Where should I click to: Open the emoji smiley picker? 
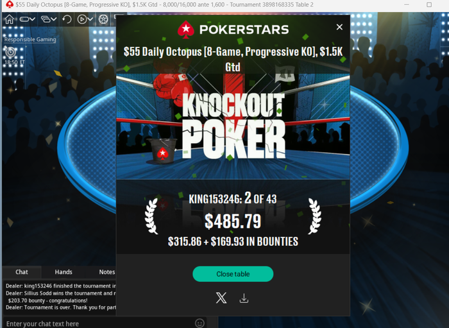click(x=199, y=323)
